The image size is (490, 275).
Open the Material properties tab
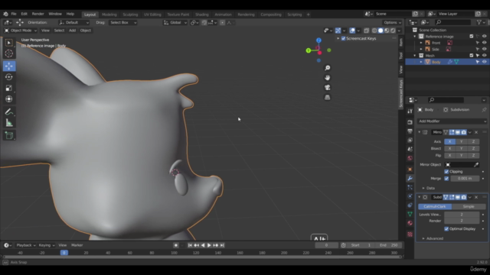click(x=410, y=223)
